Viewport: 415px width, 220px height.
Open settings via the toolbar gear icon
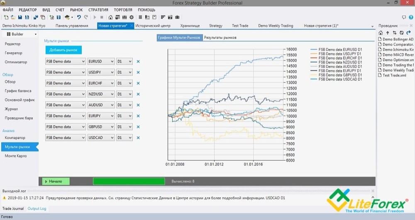click(x=132, y=17)
